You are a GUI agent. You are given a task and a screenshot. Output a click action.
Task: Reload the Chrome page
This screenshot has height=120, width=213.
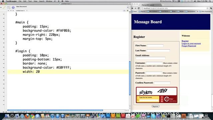[138, 8]
